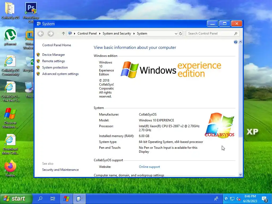Click the Intel(R) Xeon(R) processor value

(169, 128)
